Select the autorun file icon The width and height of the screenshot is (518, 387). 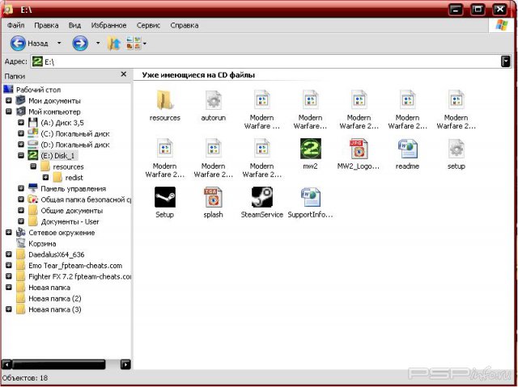click(x=213, y=100)
